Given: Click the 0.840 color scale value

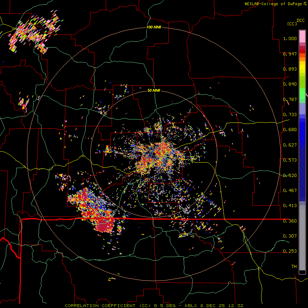Looking at the screenshot, I should coord(290,84).
